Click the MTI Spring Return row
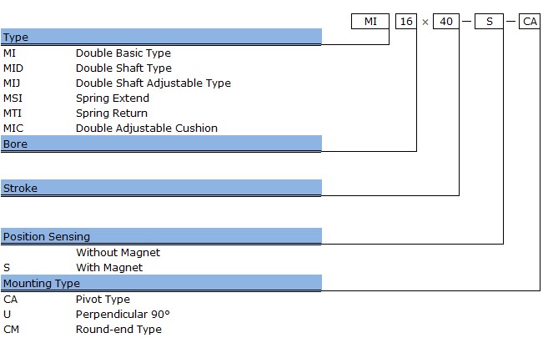543x338 pixels. tap(161, 113)
